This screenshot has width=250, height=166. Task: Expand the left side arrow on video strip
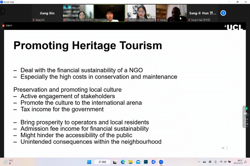(3, 11)
